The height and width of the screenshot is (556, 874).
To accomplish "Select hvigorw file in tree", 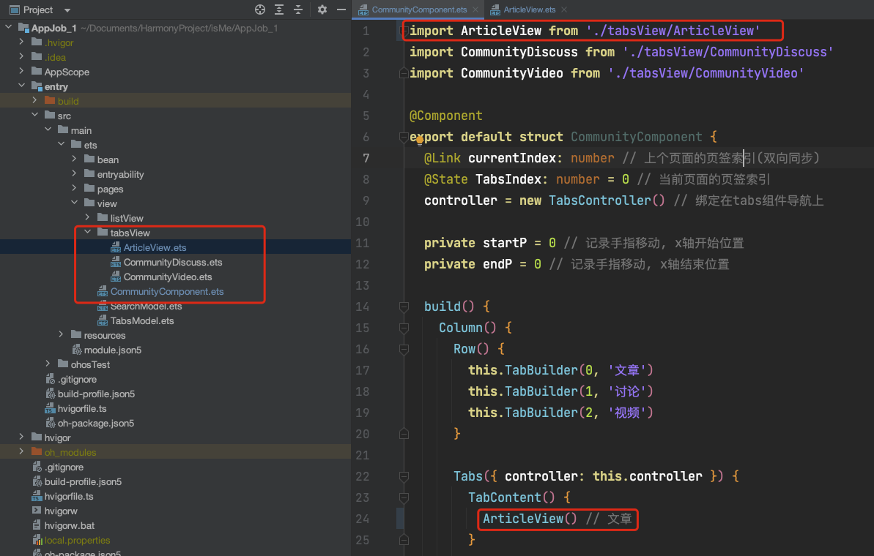I will pos(61,511).
